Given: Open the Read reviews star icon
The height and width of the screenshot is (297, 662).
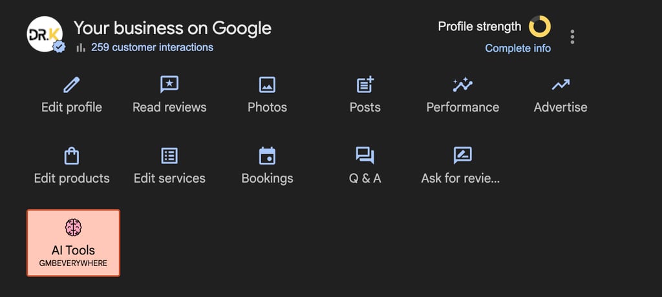Looking at the screenshot, I should [x=169, y=85].
